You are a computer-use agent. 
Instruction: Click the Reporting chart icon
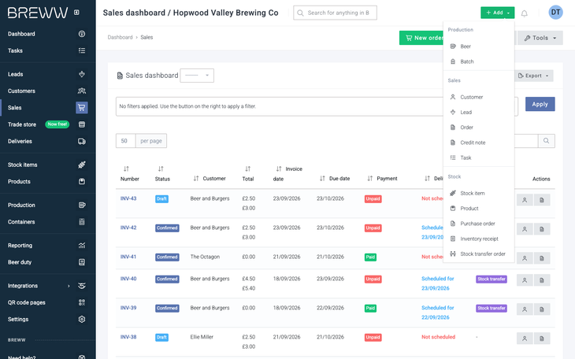coord(82,246)
